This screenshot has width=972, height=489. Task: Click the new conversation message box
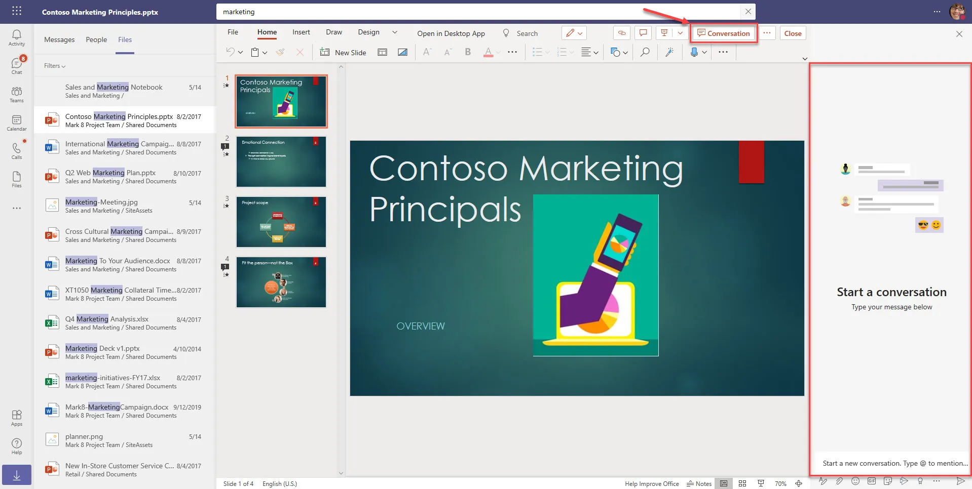[891, 463]
